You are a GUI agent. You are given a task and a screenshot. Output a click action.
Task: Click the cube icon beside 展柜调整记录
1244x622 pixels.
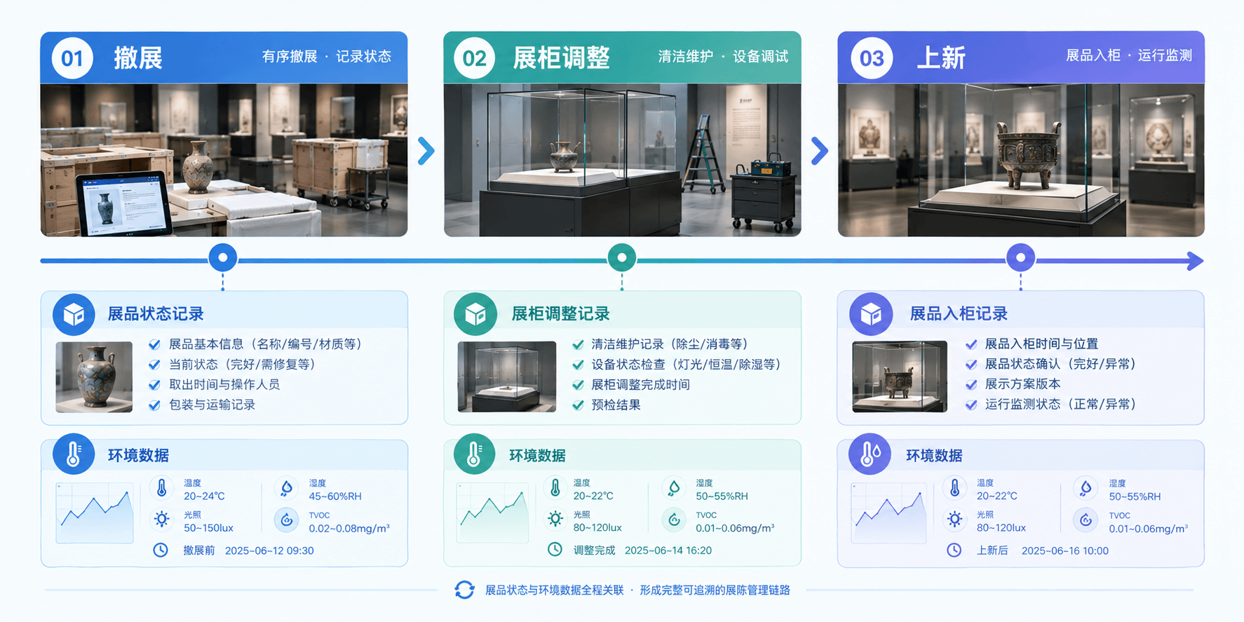click(x=475, y=314)
